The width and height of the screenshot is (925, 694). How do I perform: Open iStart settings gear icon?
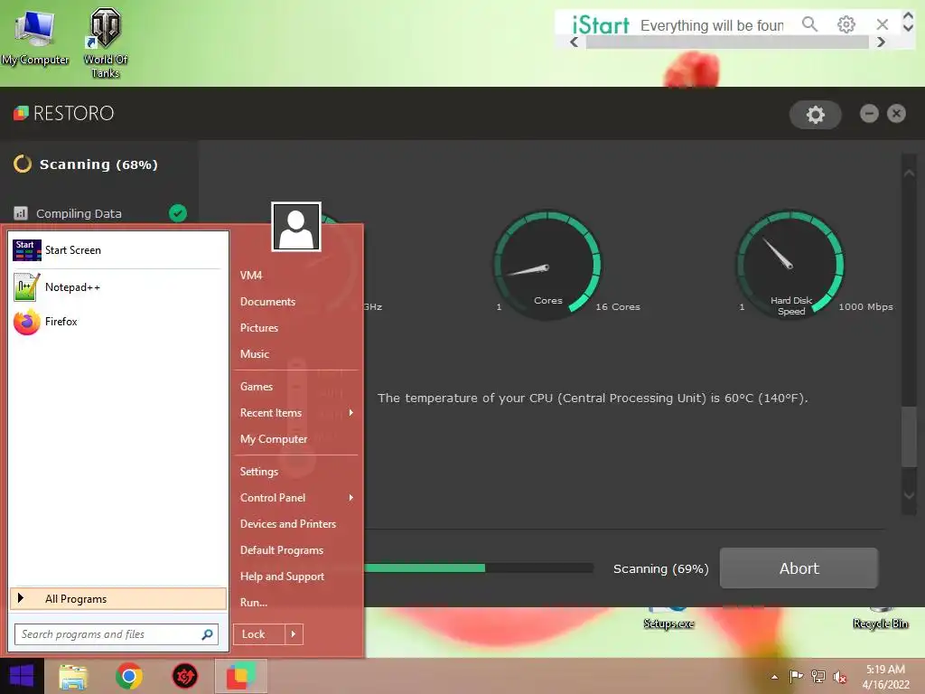tap(846, 24)
